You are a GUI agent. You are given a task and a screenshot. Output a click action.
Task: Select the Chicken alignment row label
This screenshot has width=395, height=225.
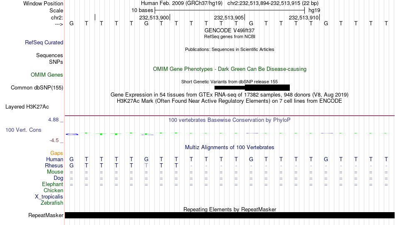pyautogui.click(x=53, y=190)
